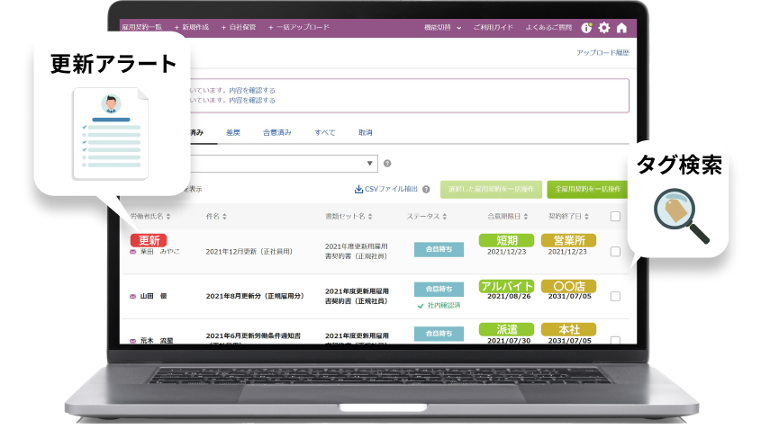Image resolution: width=770 pixels, height=429 pixels.
Task: Click 選択した雇用契約を一括操作 button
Action: [491, 189]
